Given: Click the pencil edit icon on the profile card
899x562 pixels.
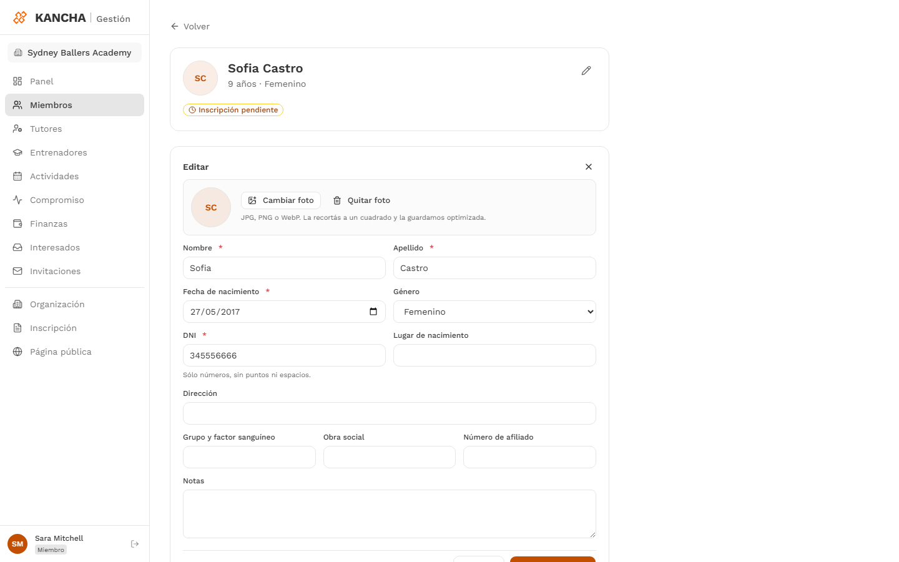Looking at the screenshot, I should pos(586,71).
